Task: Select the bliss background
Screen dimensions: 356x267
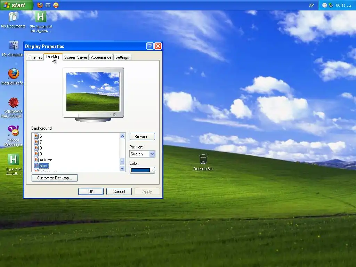Action: [x=43, y=166]
